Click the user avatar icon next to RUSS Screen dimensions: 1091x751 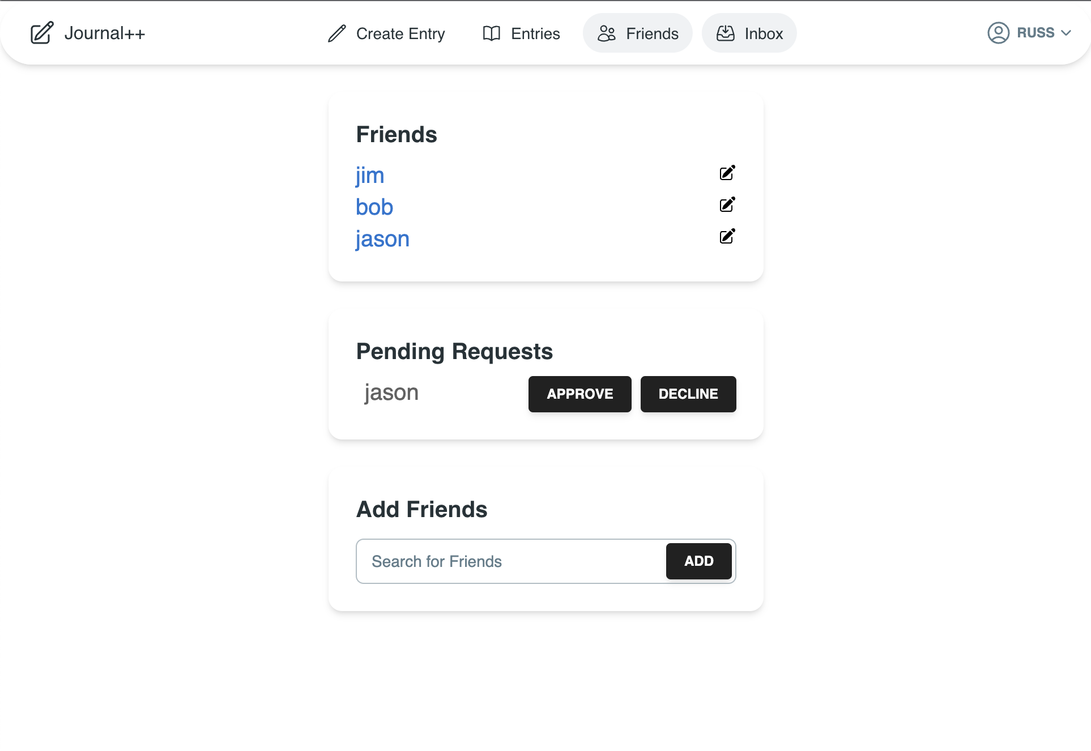pyautogui.click(x=998, y=32)
